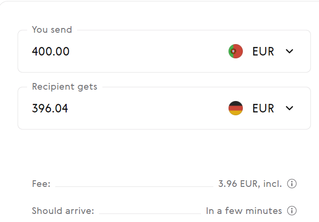Expand the You send currency chevron
This screenshot has width=319, height=222.
[289, 51]
